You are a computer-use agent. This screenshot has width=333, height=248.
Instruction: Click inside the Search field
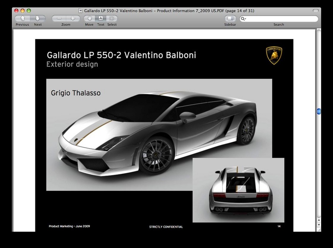click(281, 19)
